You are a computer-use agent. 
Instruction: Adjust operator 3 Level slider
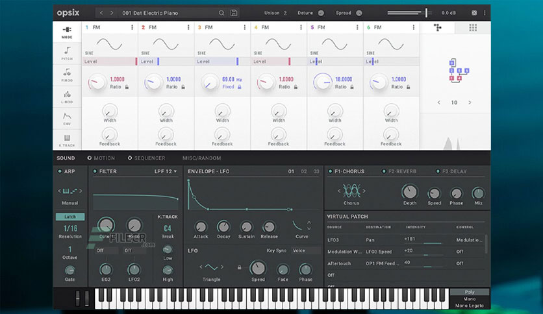(x=223, y=62)
